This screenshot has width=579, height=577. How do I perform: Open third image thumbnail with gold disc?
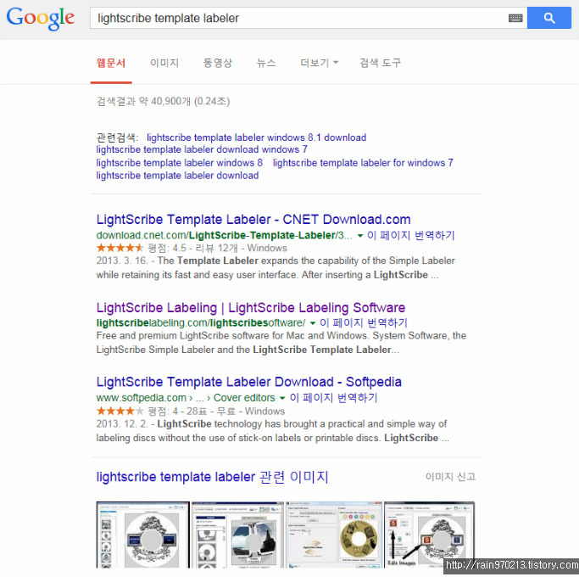334,535
